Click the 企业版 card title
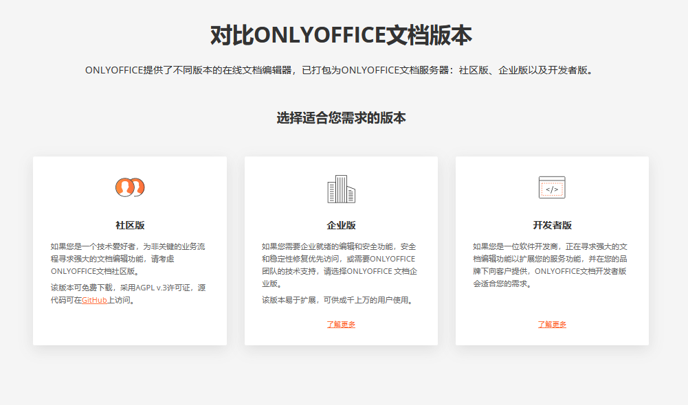The height and width of the screenshot is (405, 688). (341, 225)
